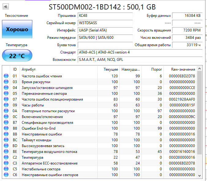Screen dimensions: 207x181
Task: Click the scrollbar up arrow in attribute list
Action: pyautogui.click(x=199, y=68)
